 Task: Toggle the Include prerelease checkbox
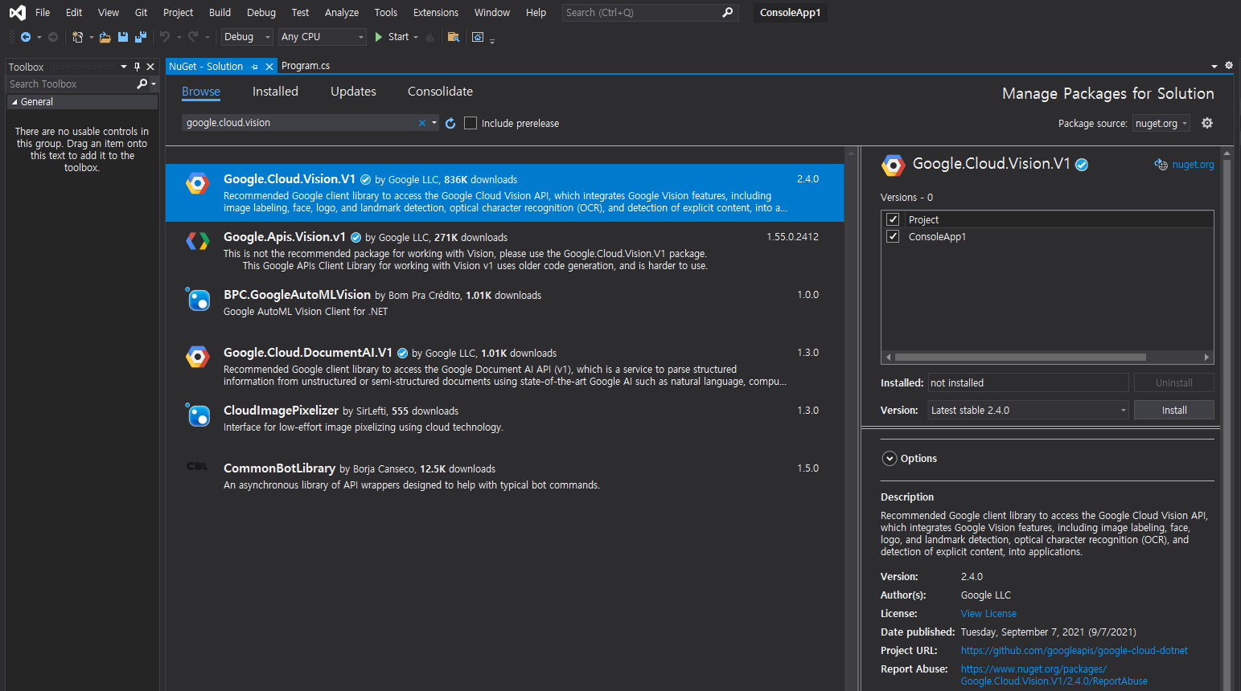[471, 123]
